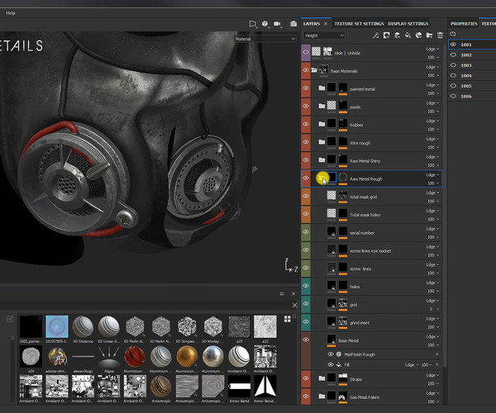Float the shelf panel with undock icon
This screenshot has width=496, height=413.
282,294
